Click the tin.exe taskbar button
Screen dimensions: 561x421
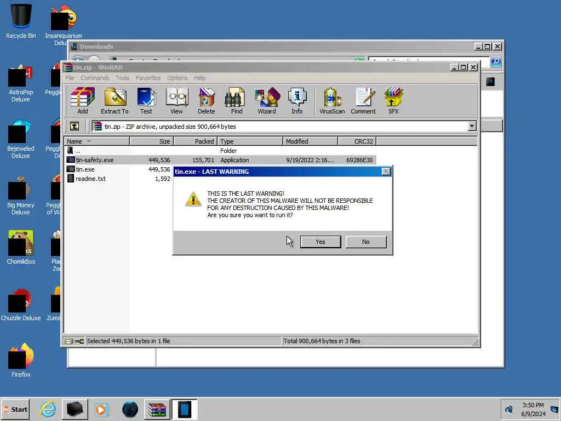[x=184, y=409]
